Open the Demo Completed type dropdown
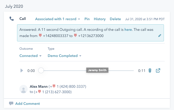 pyautogui.click(x=65, y=56)
